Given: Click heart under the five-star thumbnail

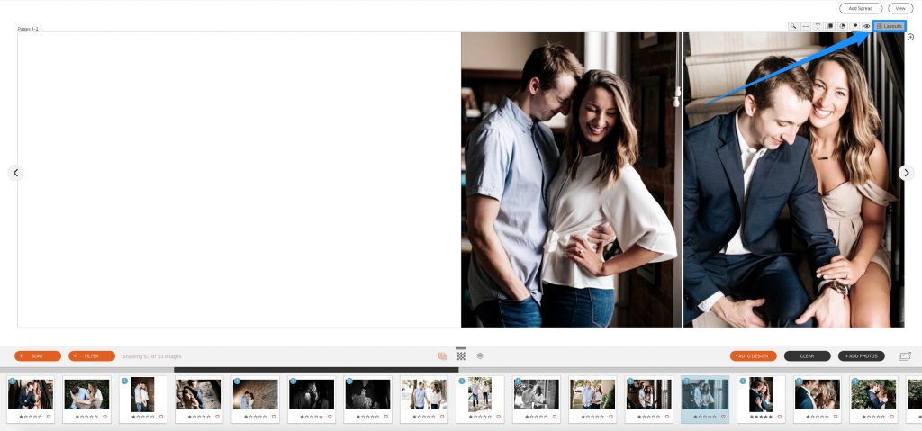Looking at the screenshot, I should pos(779,417).
